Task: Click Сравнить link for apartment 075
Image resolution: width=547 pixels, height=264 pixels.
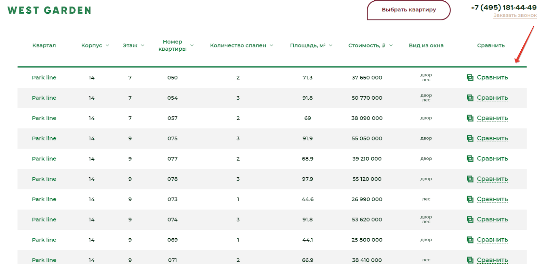Action: pos(492,138)
